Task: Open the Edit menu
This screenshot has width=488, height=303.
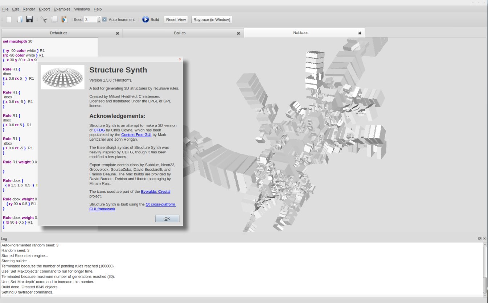Action: (x=16, y=9)
